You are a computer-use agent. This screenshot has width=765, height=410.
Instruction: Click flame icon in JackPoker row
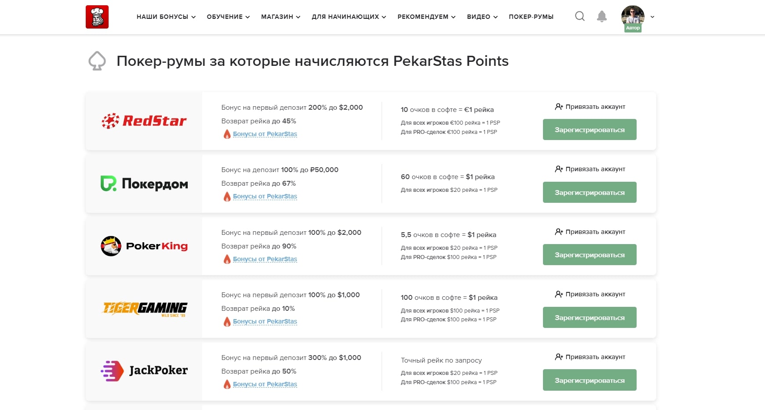point(227,384)
